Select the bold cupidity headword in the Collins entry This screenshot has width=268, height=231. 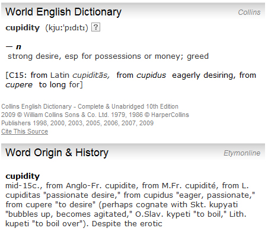(23, 28)
